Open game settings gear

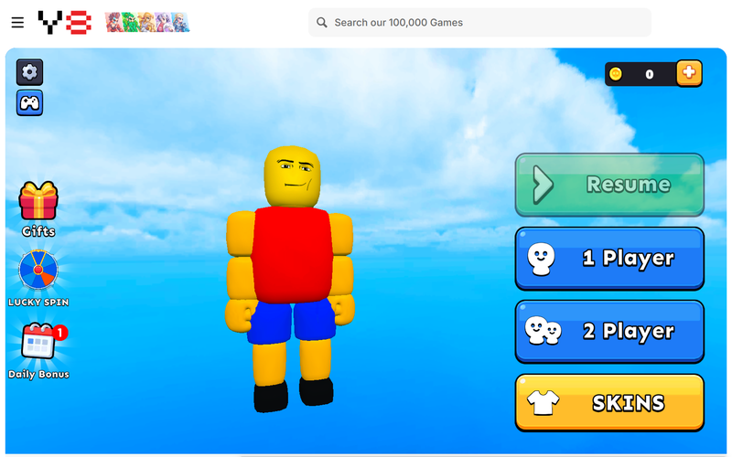point(29,72)
